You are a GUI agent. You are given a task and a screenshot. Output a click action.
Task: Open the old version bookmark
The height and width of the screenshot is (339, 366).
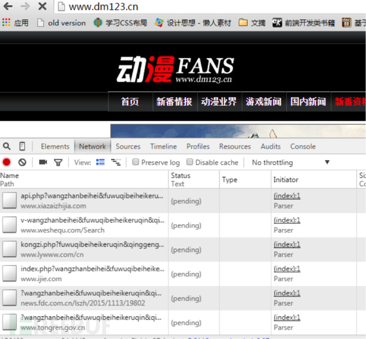click(x=62, y=23)
